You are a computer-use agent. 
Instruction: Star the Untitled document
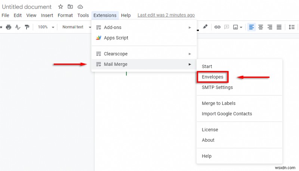[61, 7]
